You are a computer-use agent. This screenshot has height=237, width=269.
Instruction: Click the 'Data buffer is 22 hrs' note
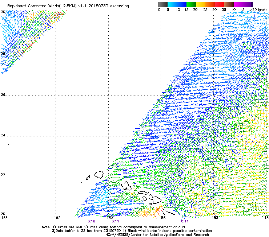pos(132,231)
